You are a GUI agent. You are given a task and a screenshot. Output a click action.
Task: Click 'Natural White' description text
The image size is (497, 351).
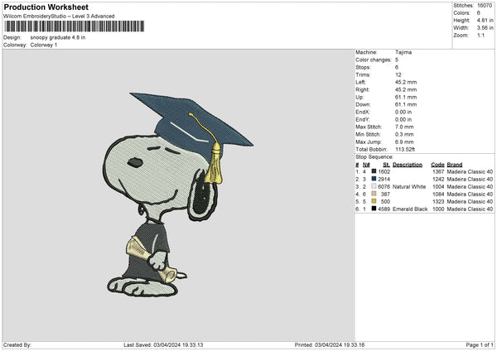coord(409,186)
